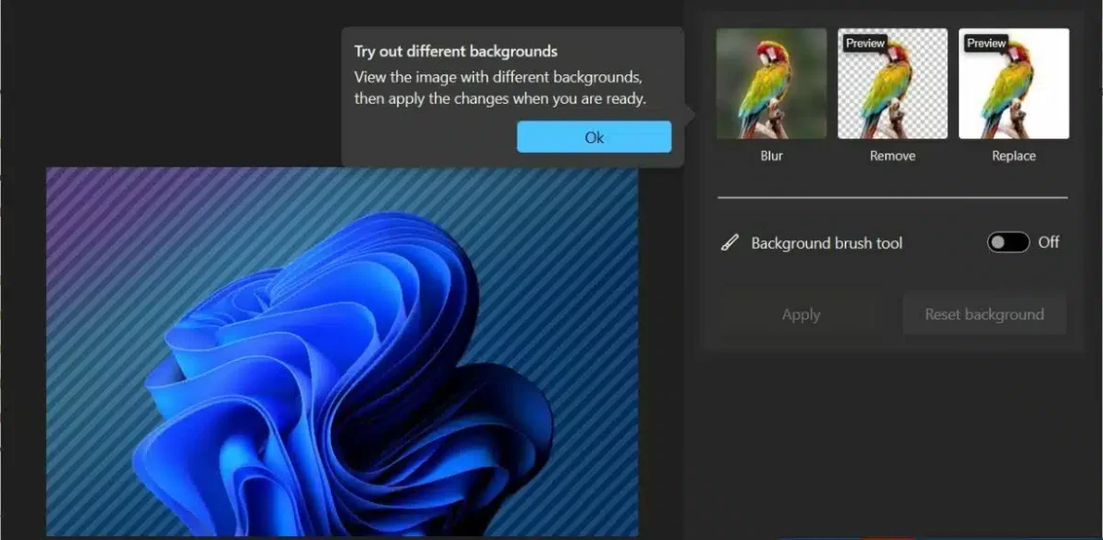Viewport: 1103px width, 540px height.
Task: Click the 'Try out different backgrounds' heading
Action: coord(455,52)
